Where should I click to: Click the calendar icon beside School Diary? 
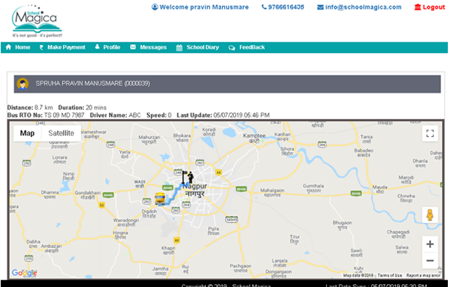pos(179,47)
